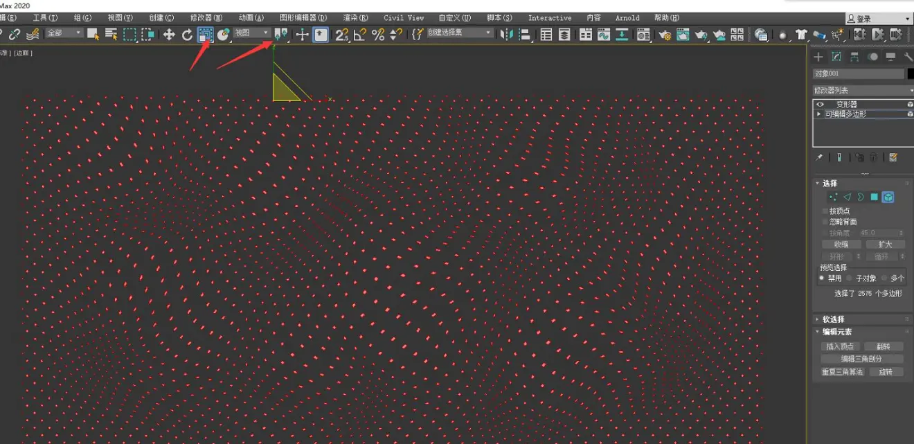Click the 插入顶点 button
Screen dimensions: 914x444
click(x=840, y=346)
